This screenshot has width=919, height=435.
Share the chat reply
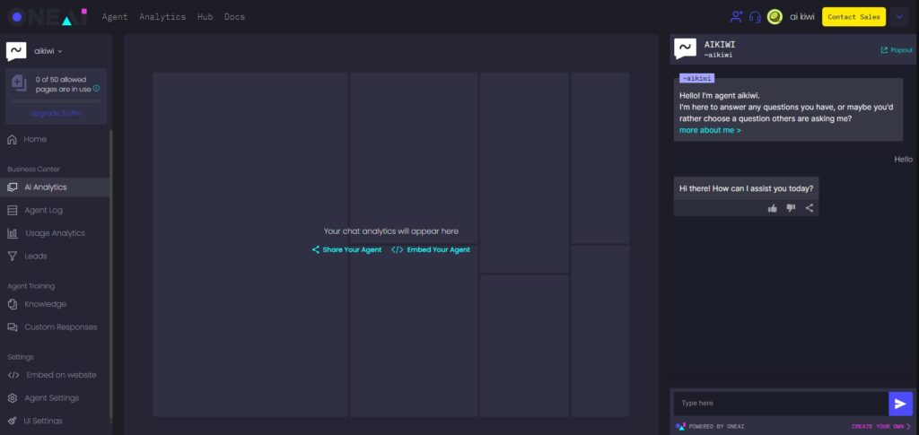810,208
